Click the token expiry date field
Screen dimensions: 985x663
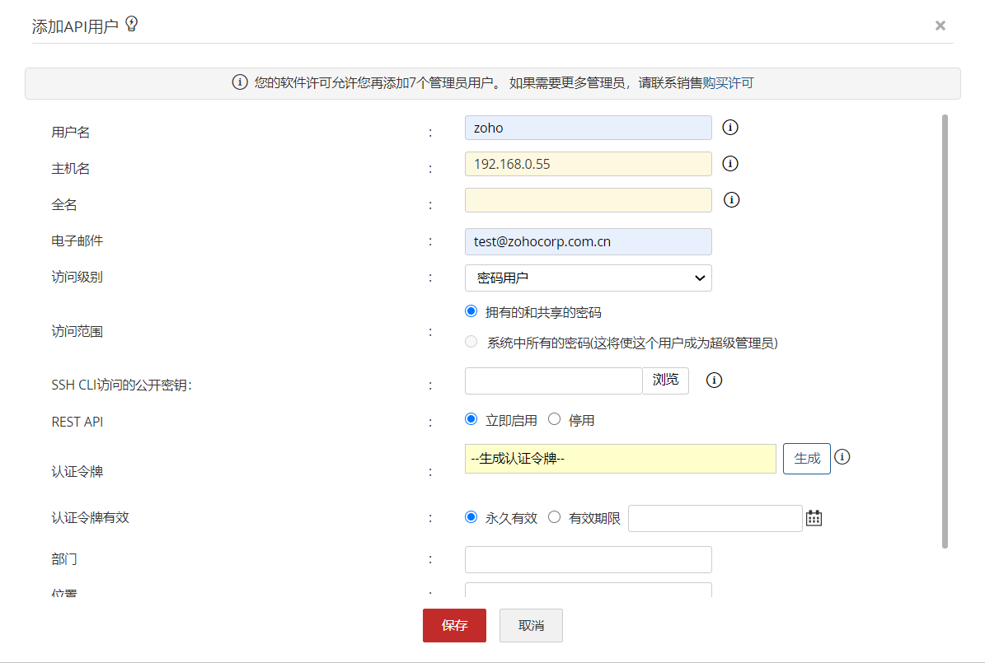(715, 519)
